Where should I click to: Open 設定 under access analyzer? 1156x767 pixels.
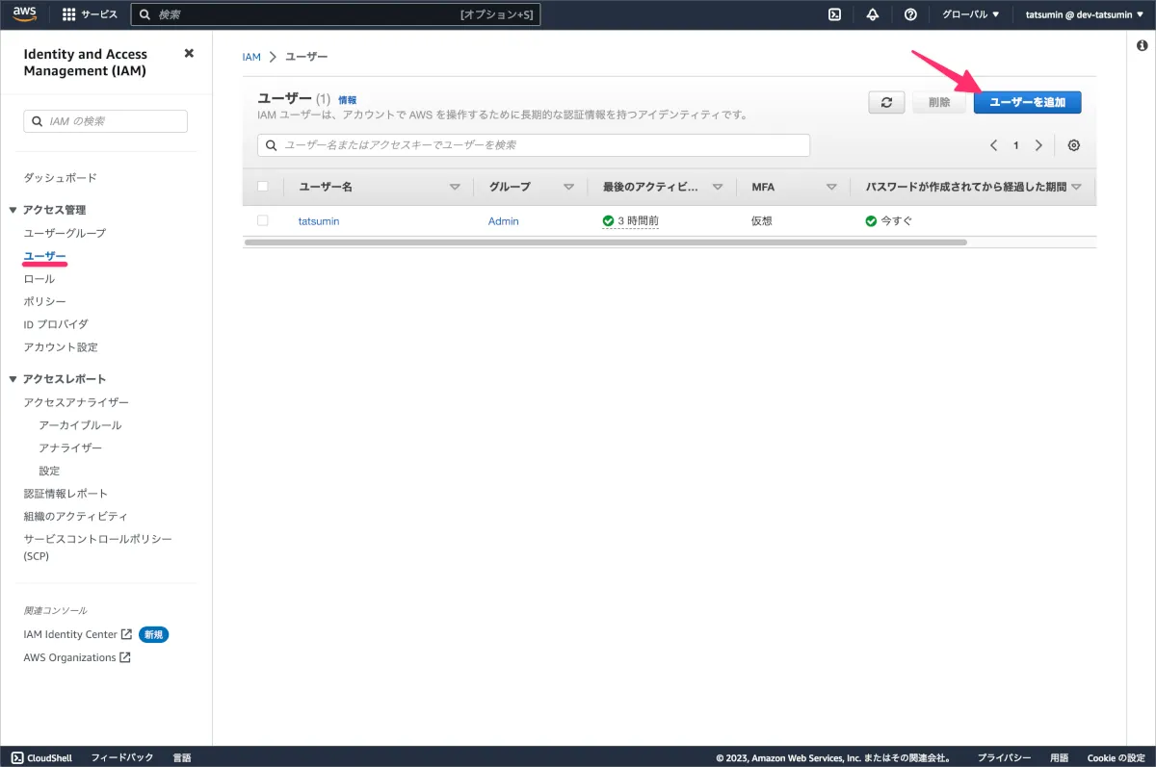49,471
